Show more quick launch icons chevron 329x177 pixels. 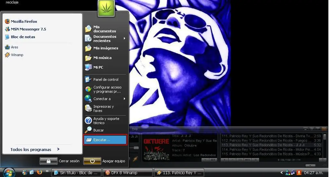pyautogui.click(x=47, y=171)
